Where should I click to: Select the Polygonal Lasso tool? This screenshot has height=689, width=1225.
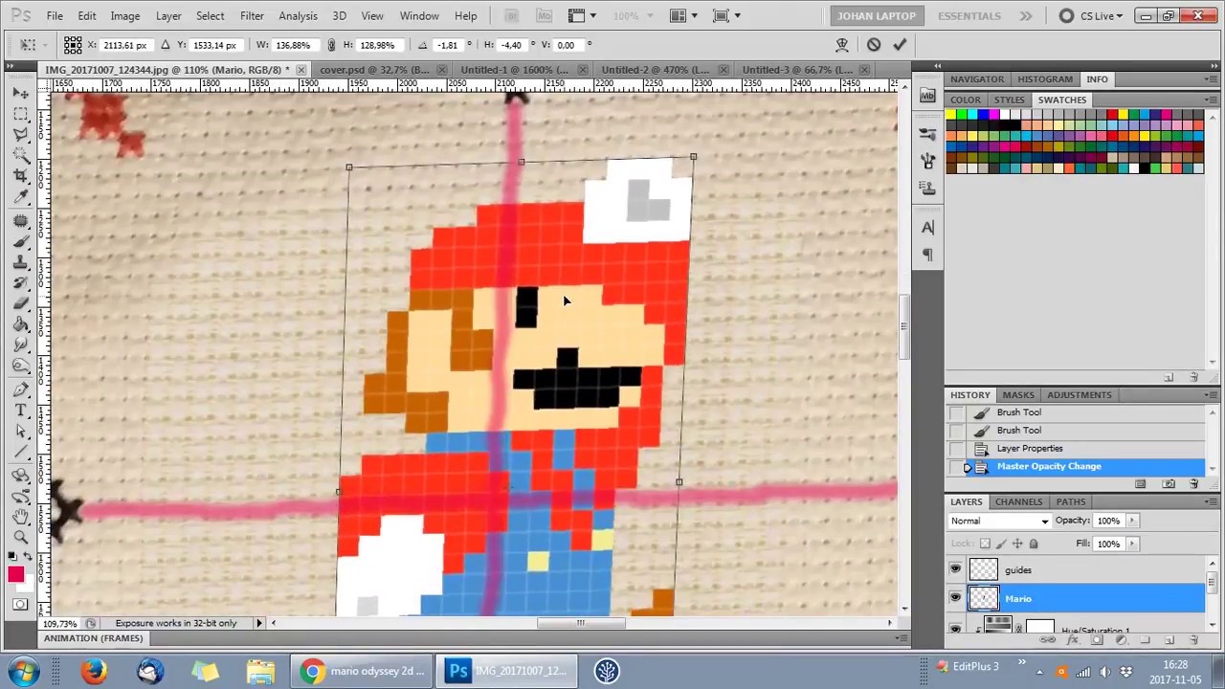(x=21, y=135)
